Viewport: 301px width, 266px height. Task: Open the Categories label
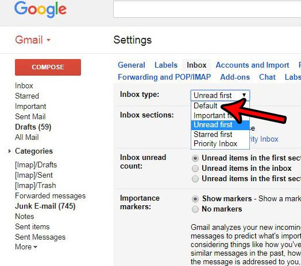(34, 151)
